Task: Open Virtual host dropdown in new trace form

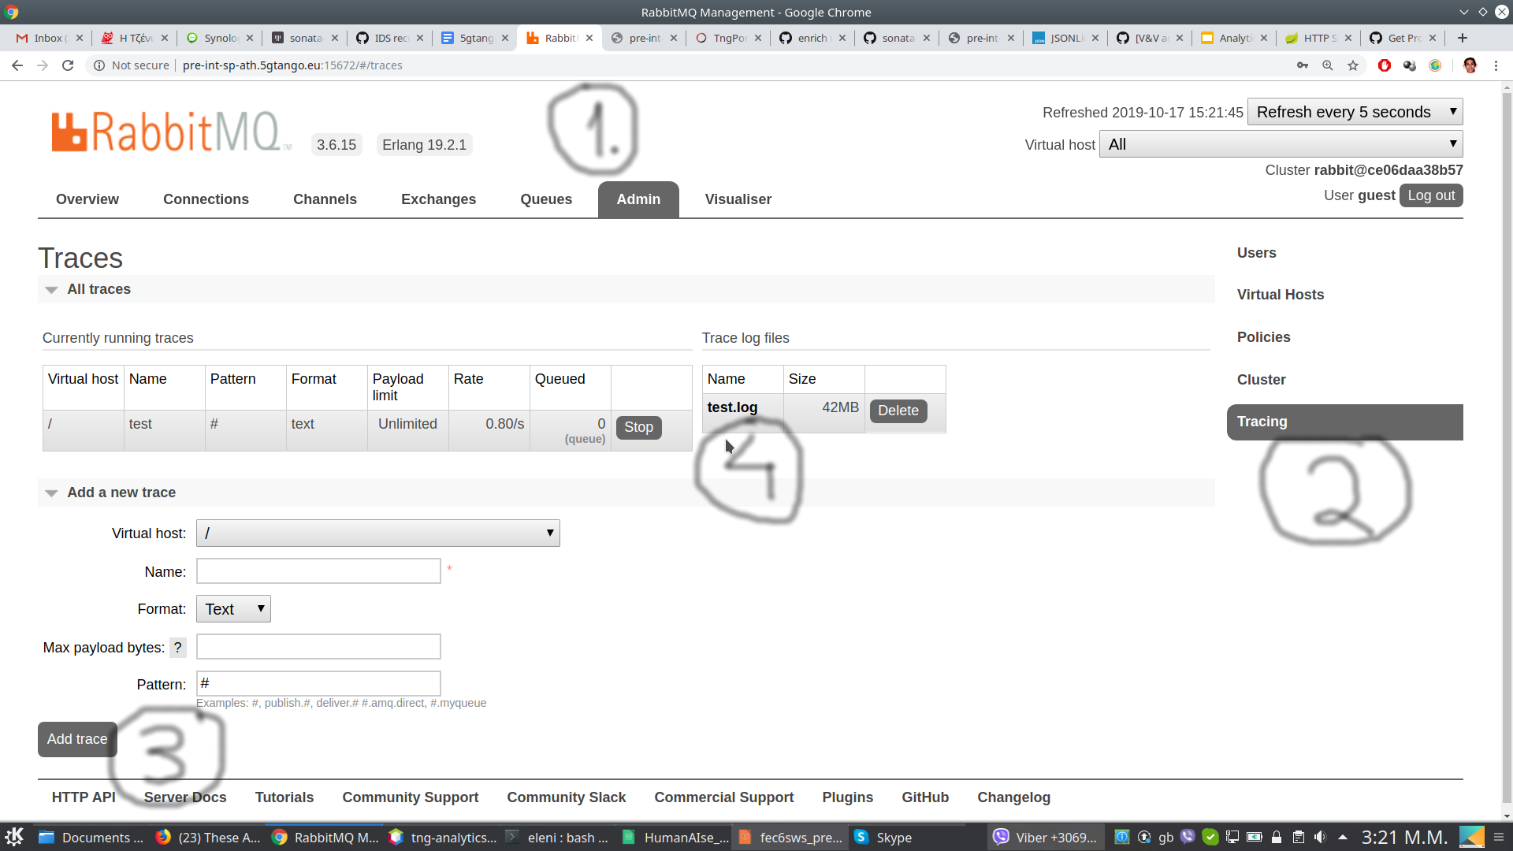Action: (x=378, y=533)
